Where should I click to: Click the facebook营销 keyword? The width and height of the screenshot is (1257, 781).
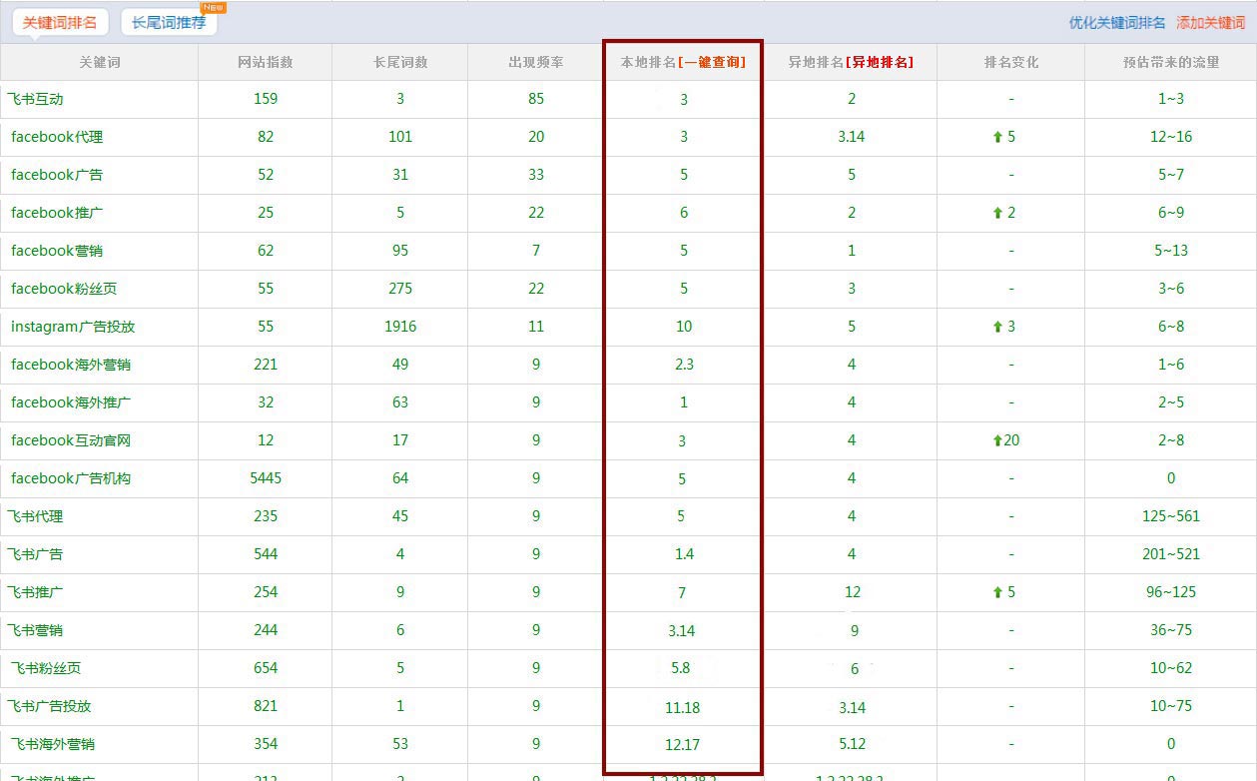point(57,251)
